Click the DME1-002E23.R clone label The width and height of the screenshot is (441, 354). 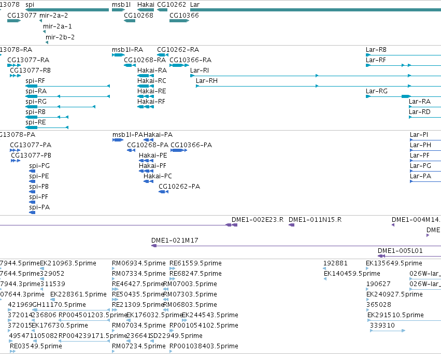(x=258, y=220)
